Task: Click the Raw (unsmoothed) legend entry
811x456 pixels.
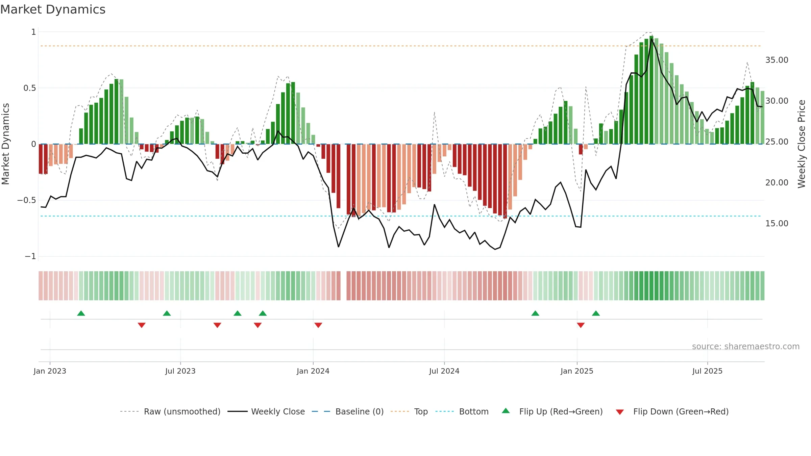Action: click(170, 411)
